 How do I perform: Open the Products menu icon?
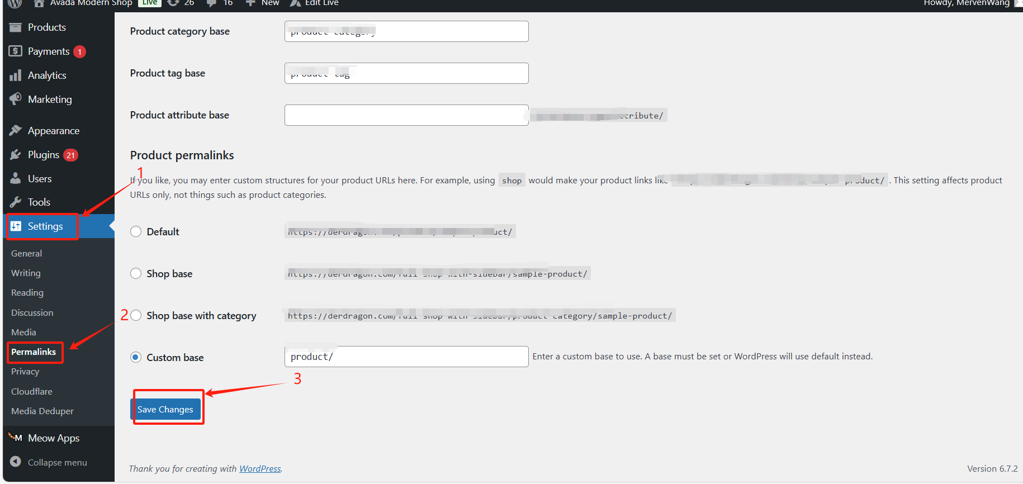pyautogui.click(x=16, y=27)
